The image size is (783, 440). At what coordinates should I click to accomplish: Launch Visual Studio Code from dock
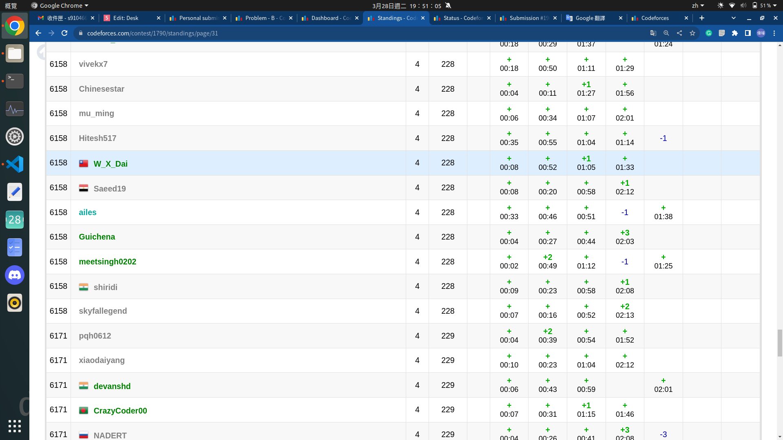[15, 164]
